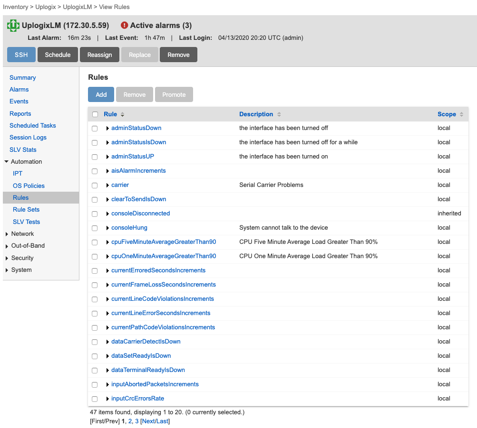Viewport: 477px width, 428px height.
Task: Click the blue SSH button
Action: pos(21,55)
